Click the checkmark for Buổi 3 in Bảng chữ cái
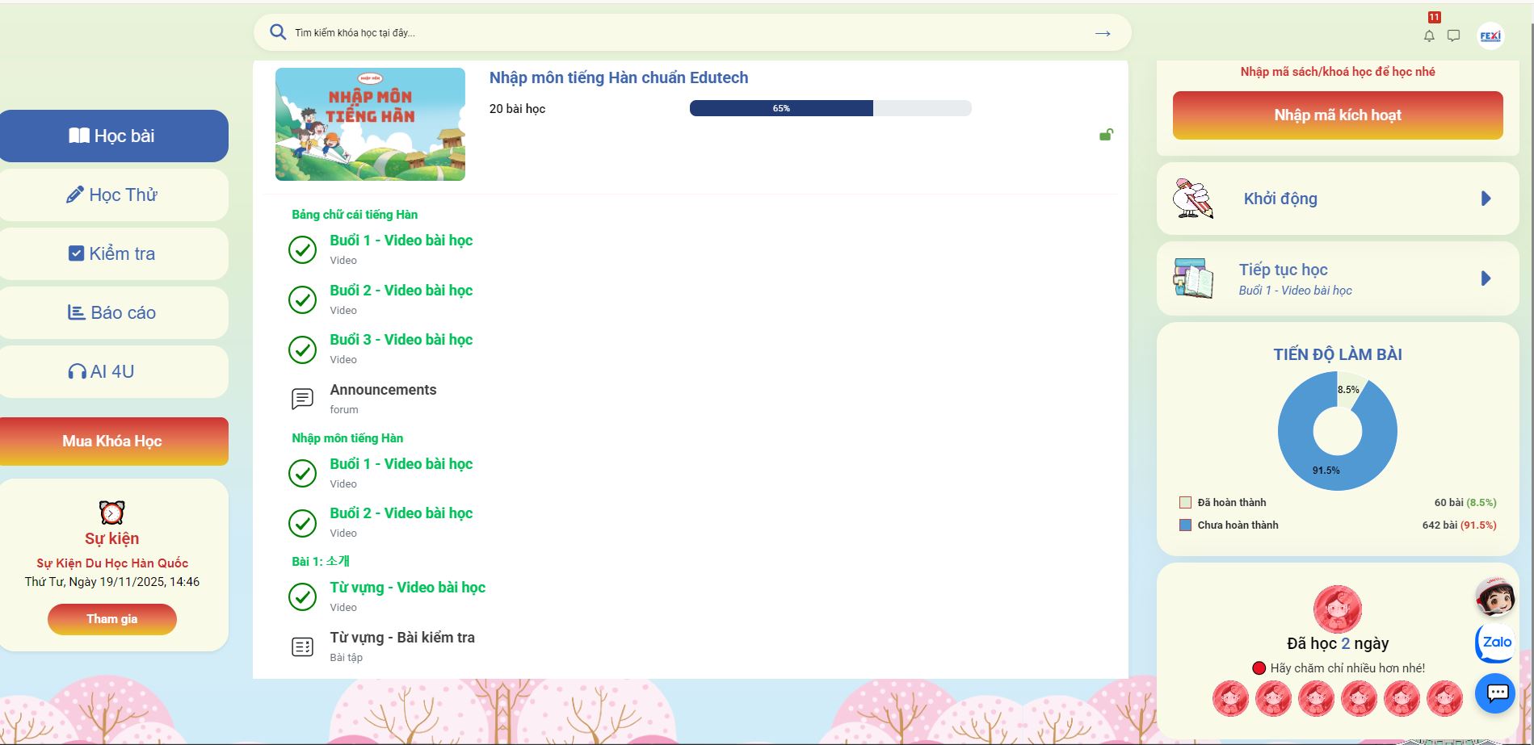Image resolution: width=1534 pixels, height=745 pixels. [302, 349]
